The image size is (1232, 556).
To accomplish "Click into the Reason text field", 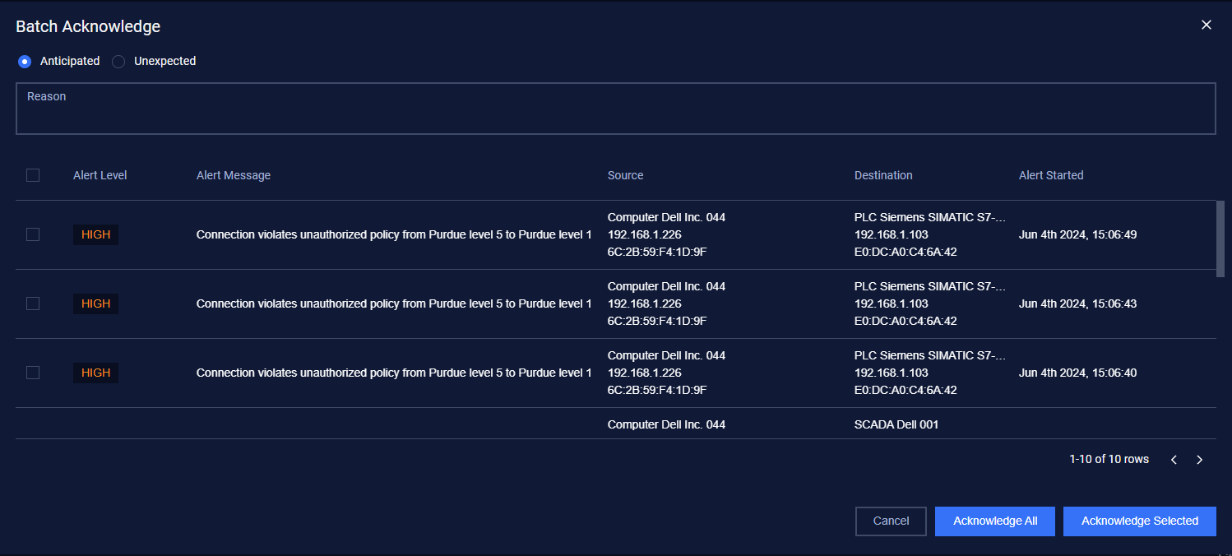I will coord(615,109).
